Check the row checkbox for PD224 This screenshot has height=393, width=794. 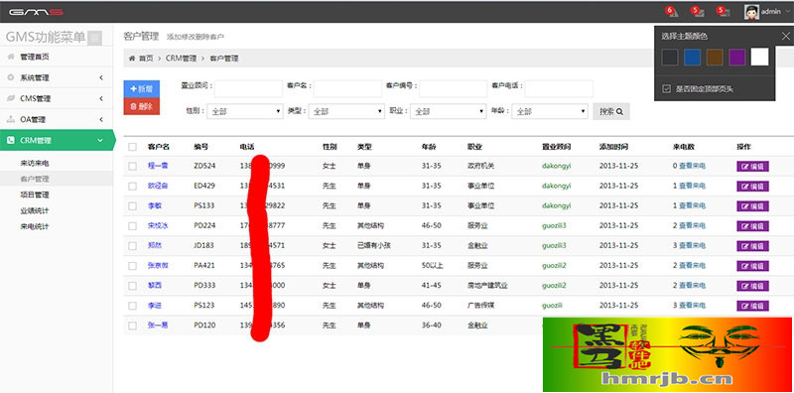(133, 226)
